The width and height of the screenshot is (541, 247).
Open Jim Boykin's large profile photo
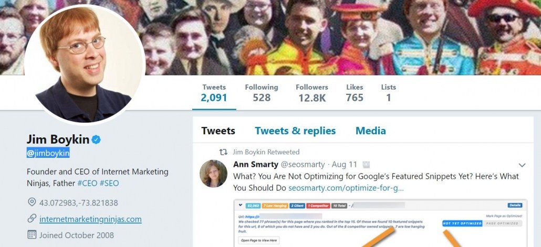pos(84,65)
